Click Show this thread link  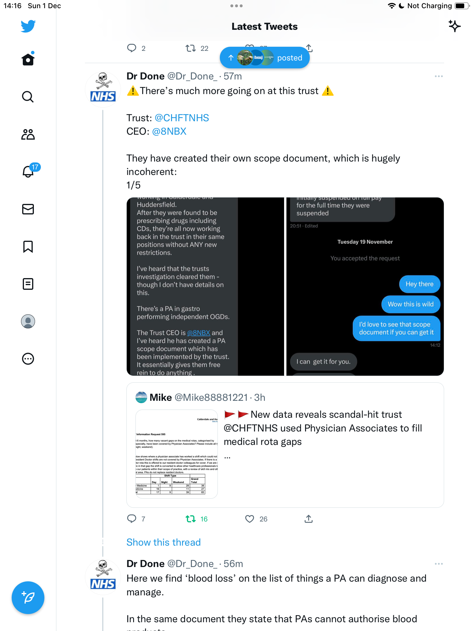click(x=164, y=542)
